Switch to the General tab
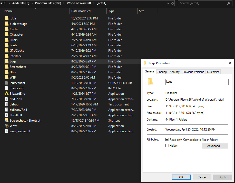Image resolution: width=235 pixels, height=183 pixels. pos(150,71)
